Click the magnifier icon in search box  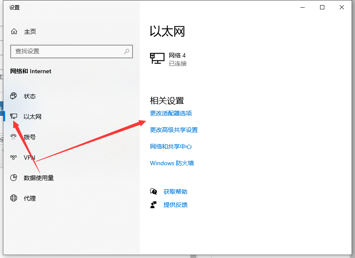[x=127, y=51]
